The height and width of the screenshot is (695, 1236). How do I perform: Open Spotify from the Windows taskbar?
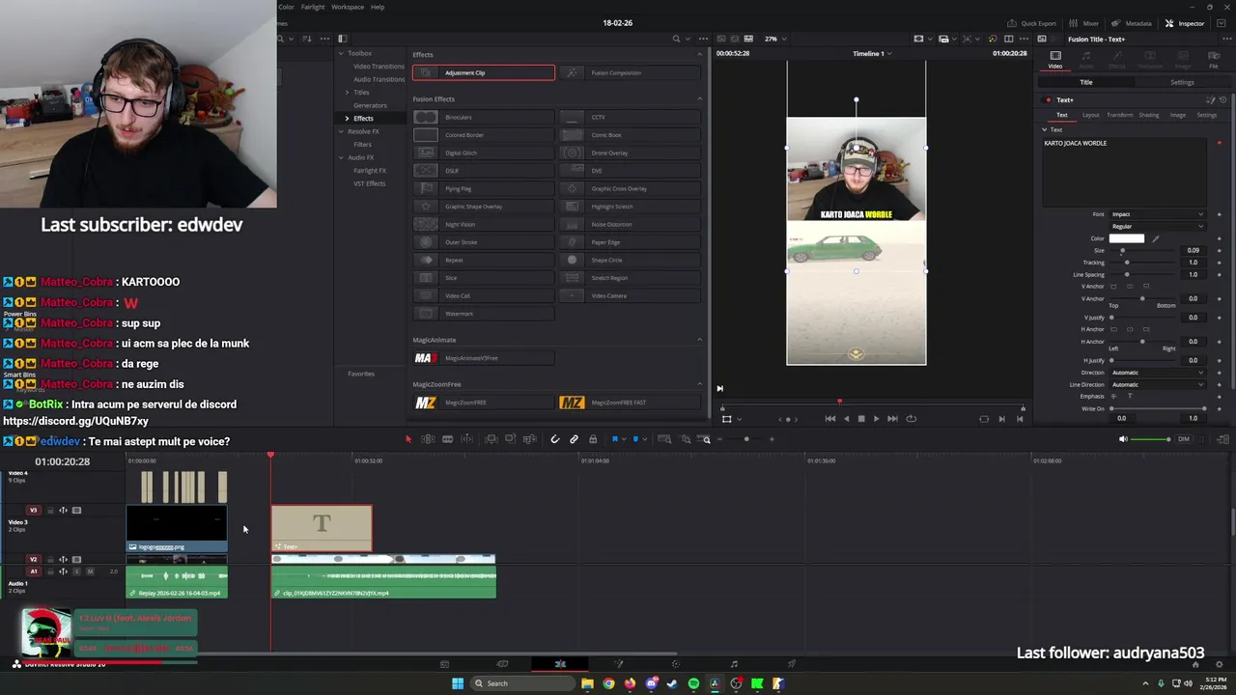(693, 683)
